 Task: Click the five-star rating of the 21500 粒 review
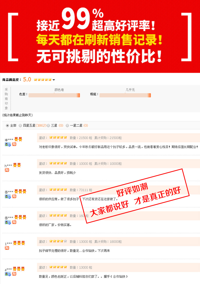click(x=58, y=138)
